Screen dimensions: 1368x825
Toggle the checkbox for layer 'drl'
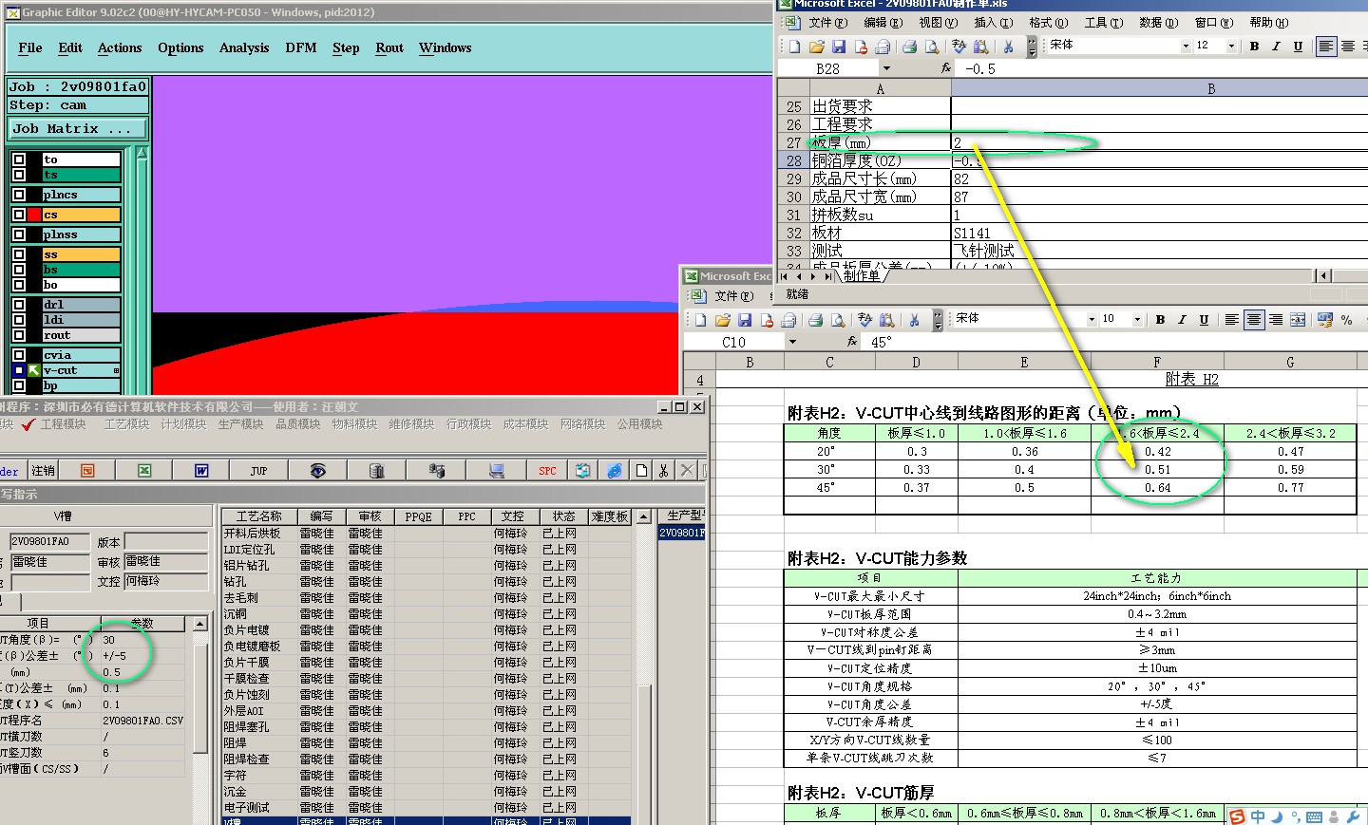[x=19, y=305]
